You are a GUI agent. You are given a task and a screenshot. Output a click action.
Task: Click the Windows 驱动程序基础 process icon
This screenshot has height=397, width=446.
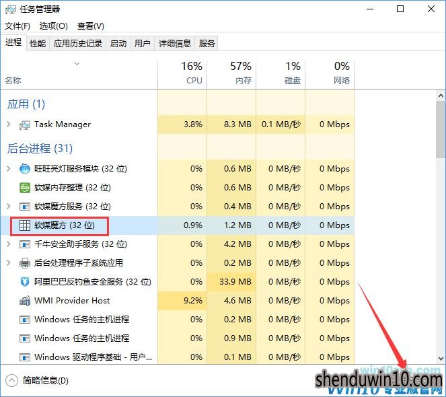(25, 357)
